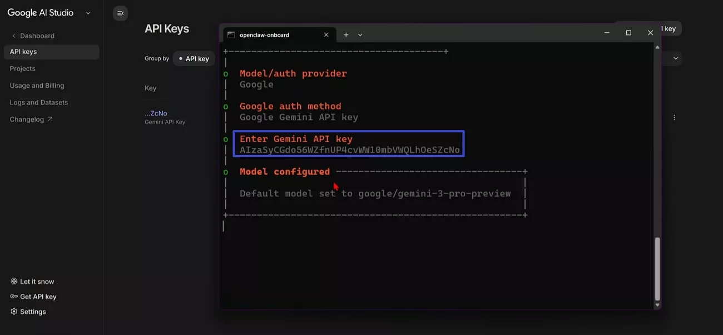
Task: Open API keys in the sidebar
Action: (x=23, y=52)
